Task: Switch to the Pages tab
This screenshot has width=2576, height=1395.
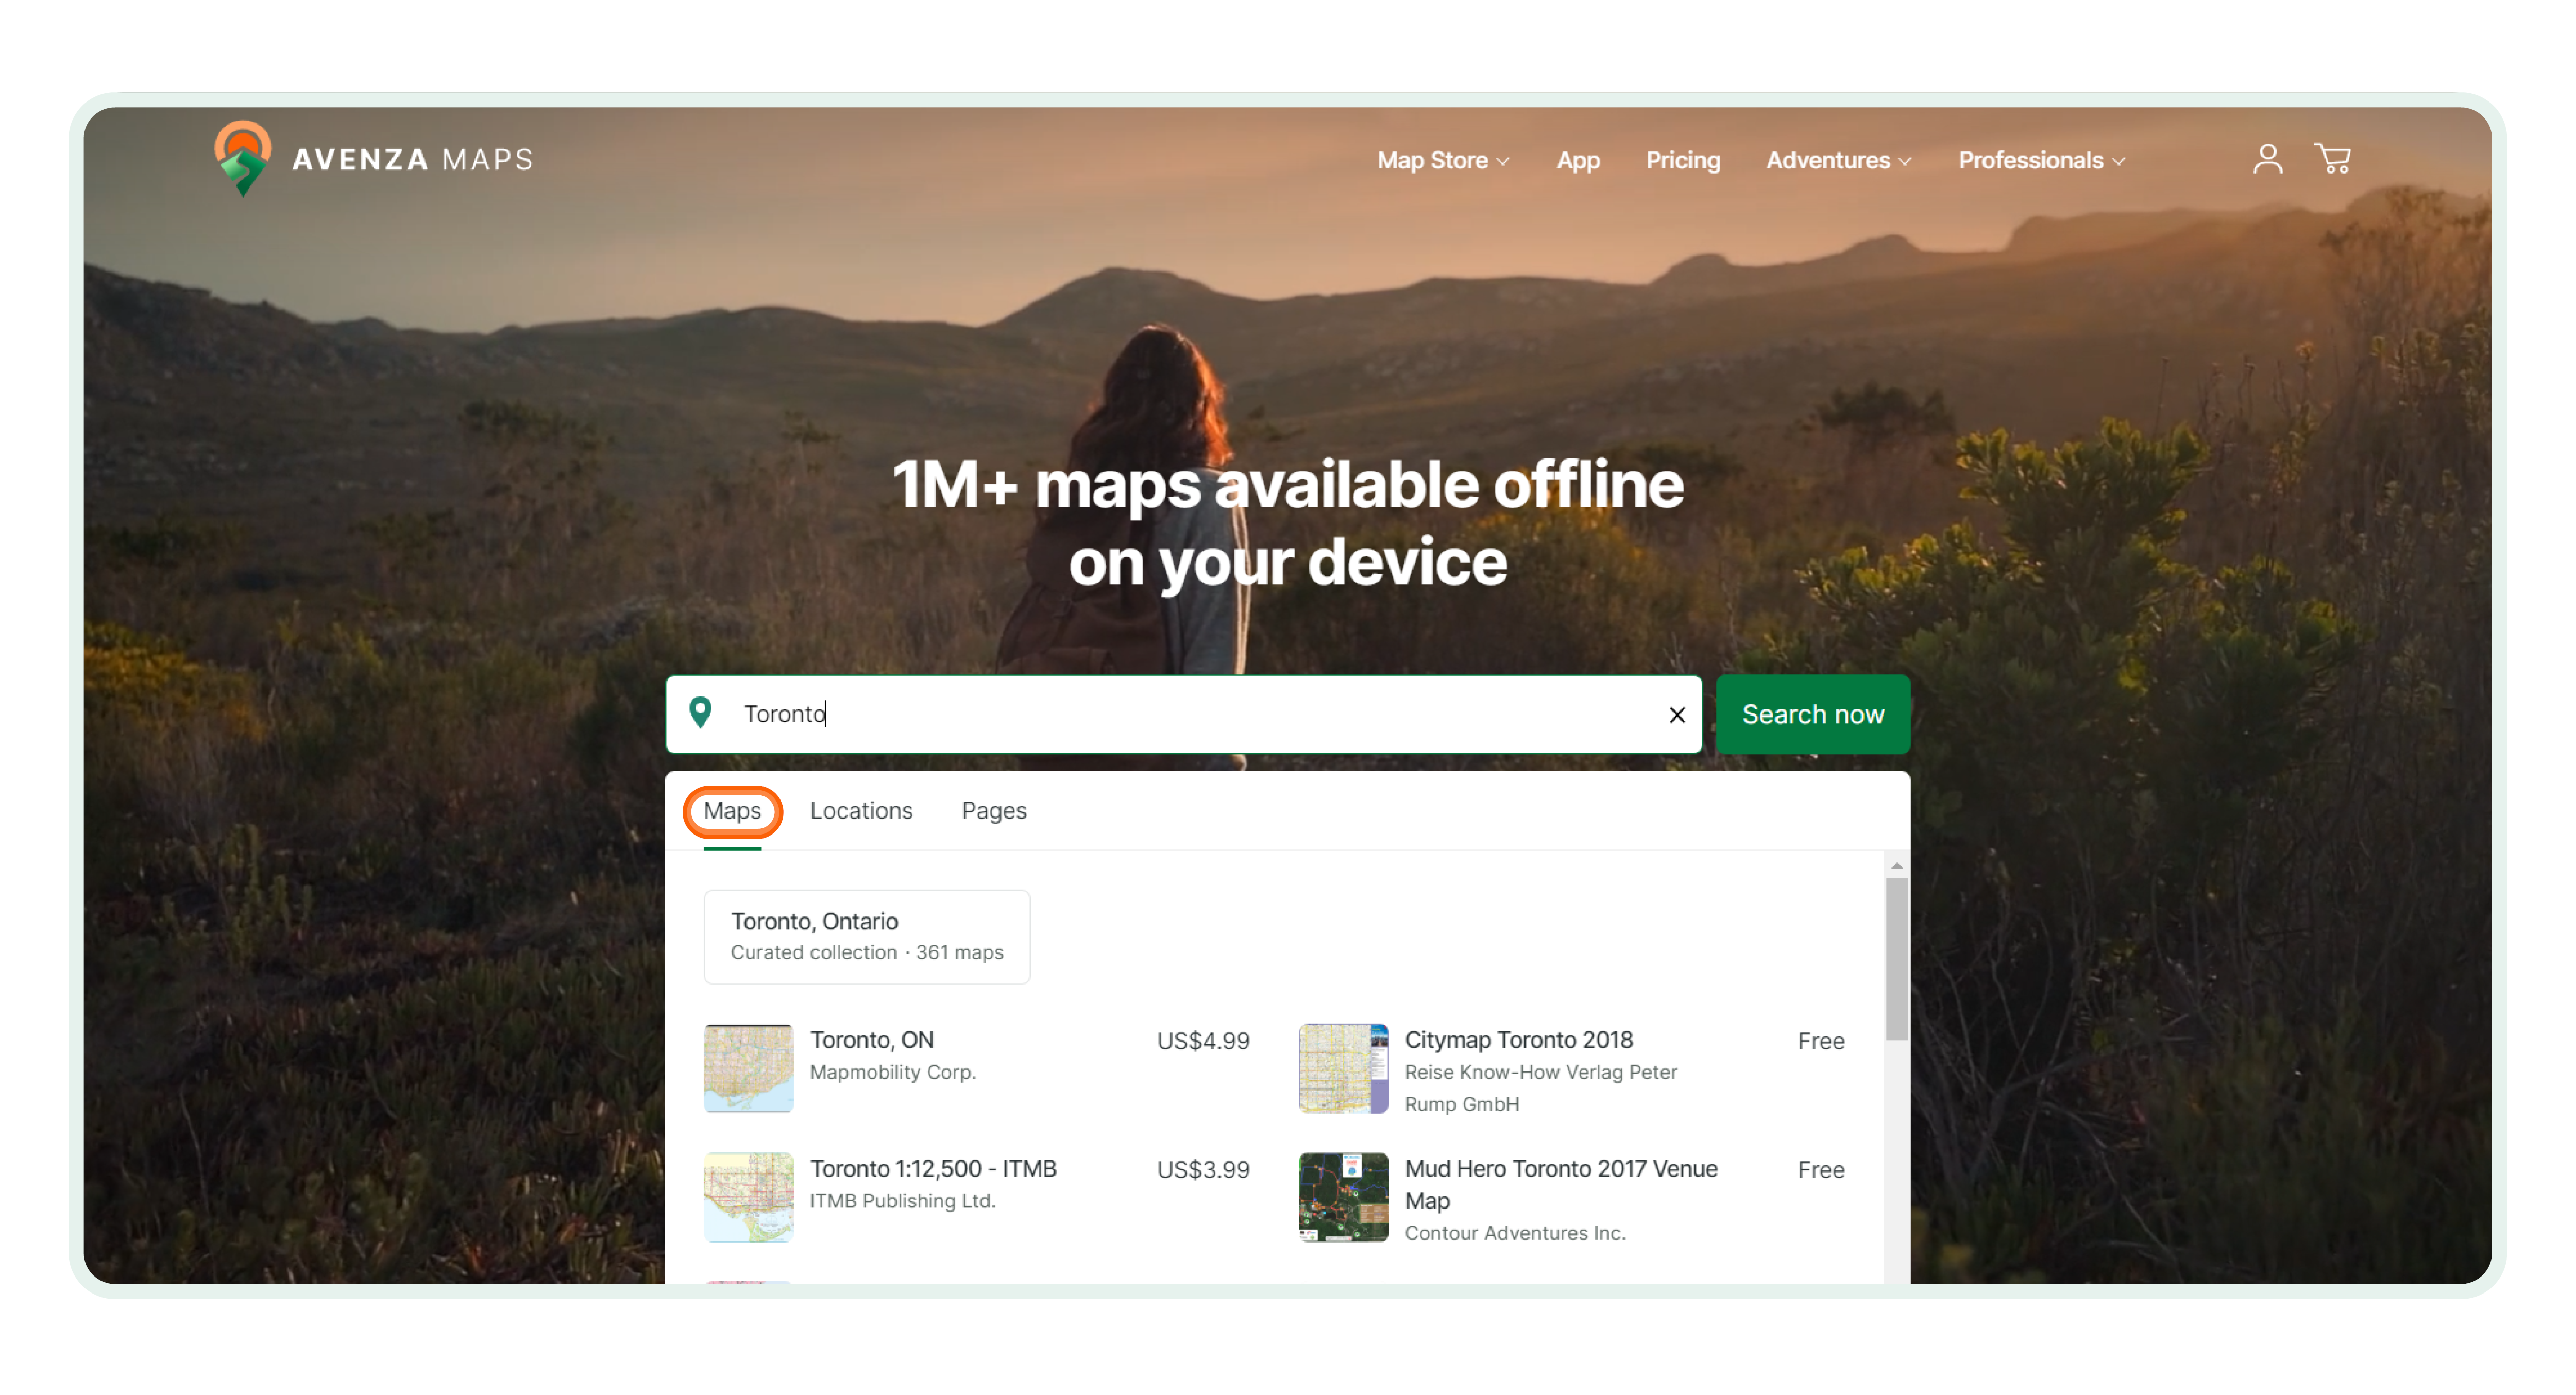Action: [994, 810]
